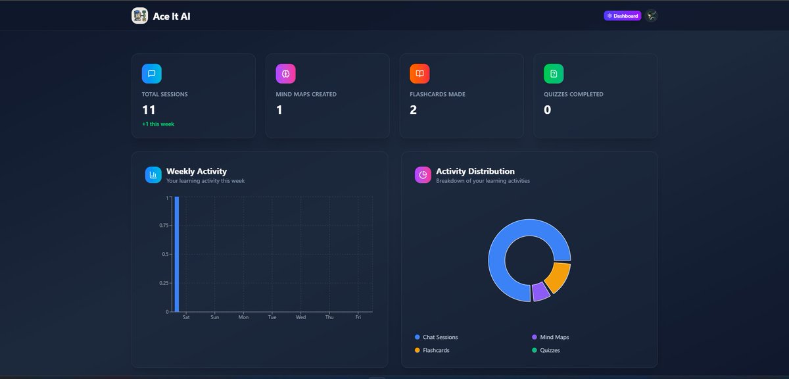This screenshot has height=379, width=789.
Task: Click the Mind Maps legend label
Action: 555,337
